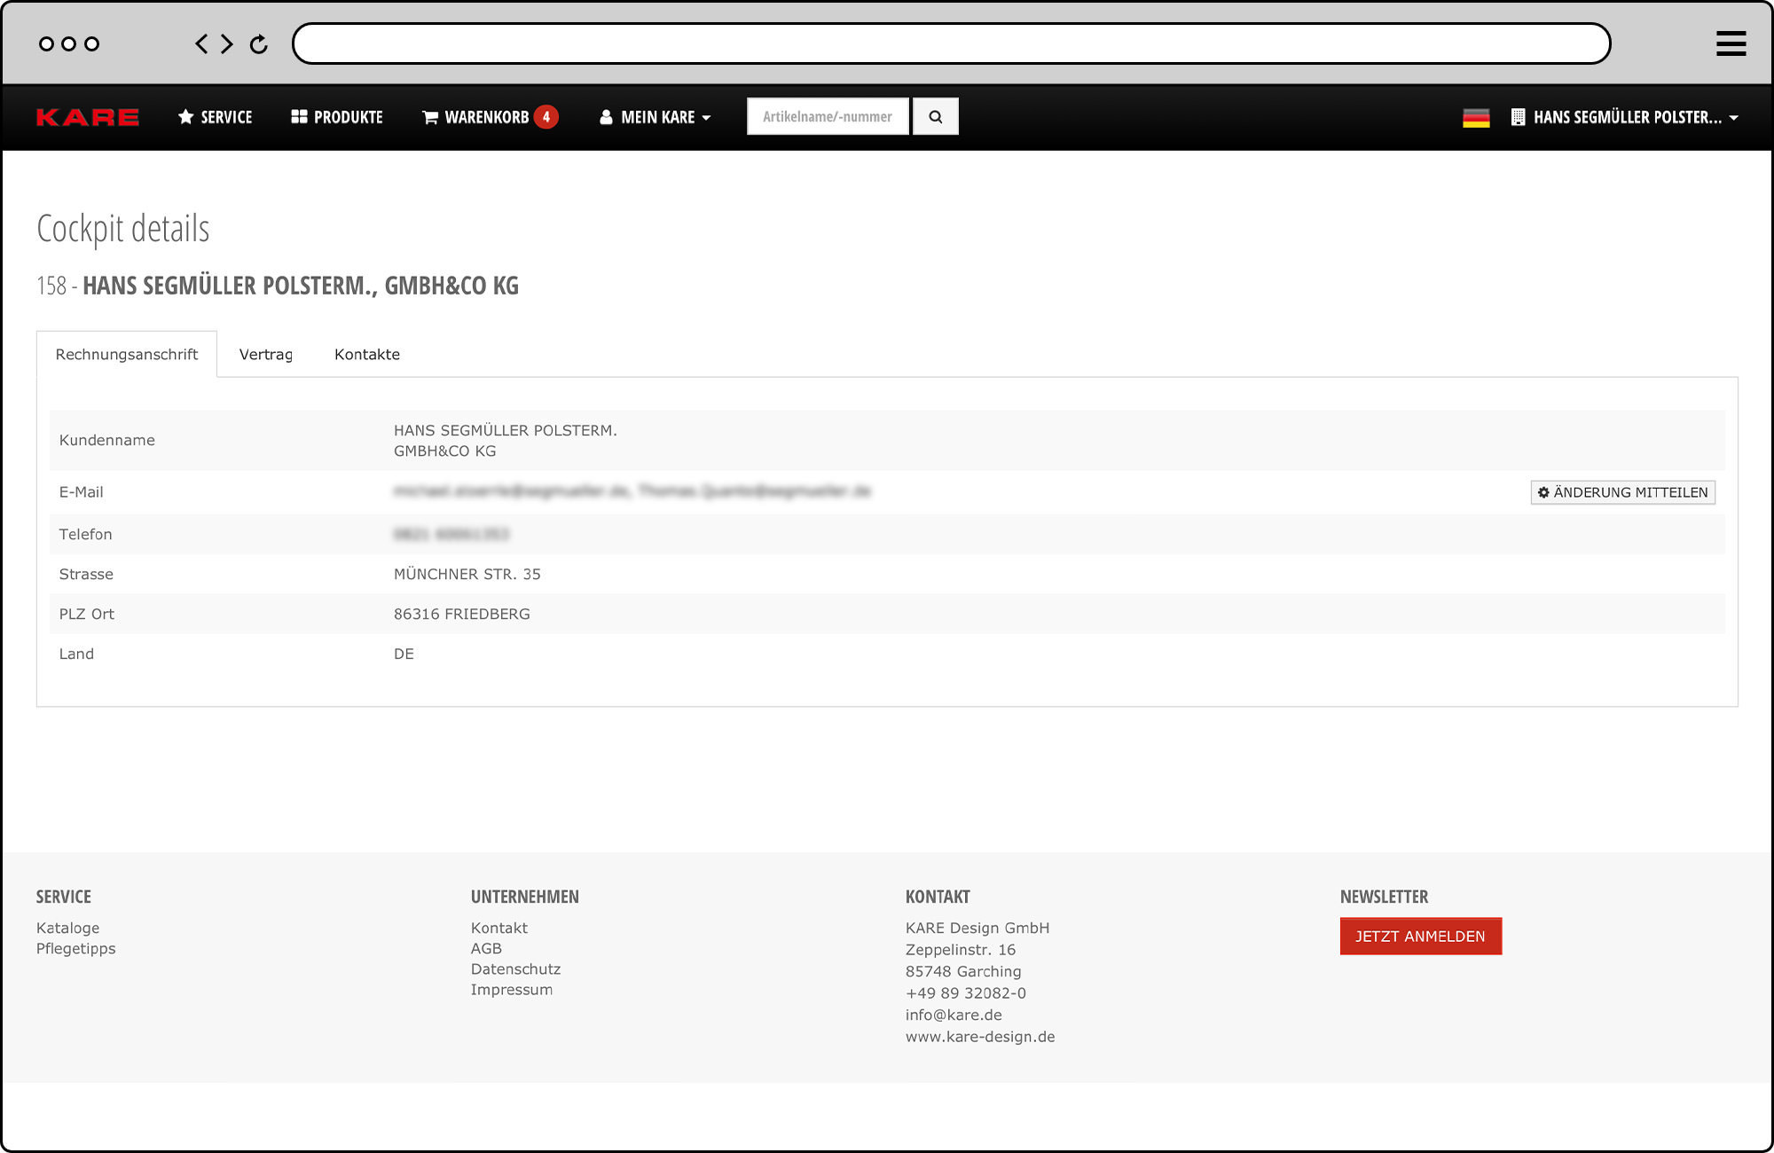Screen dimensions: 1774x1153
Task: Click the +49 89 32082-0 phone number
Action: (965, 992)
